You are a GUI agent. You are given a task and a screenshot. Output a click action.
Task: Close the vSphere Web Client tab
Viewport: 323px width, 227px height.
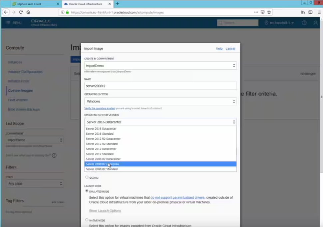58,4
